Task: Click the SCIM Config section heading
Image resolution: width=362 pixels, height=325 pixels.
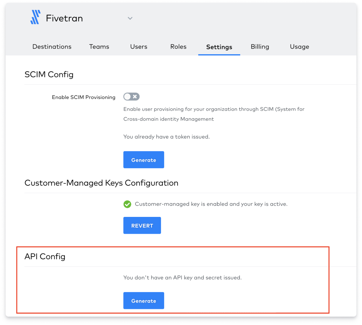Action: click(49, 74)
